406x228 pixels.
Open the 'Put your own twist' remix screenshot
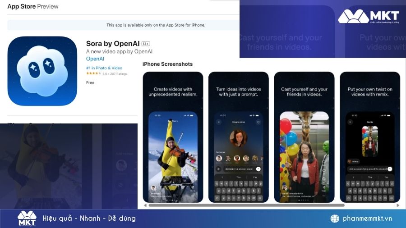369,137
